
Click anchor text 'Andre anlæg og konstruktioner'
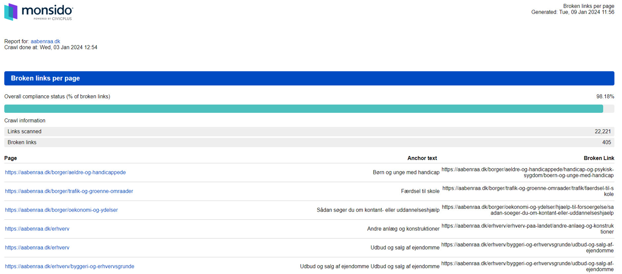pos(403,229)
